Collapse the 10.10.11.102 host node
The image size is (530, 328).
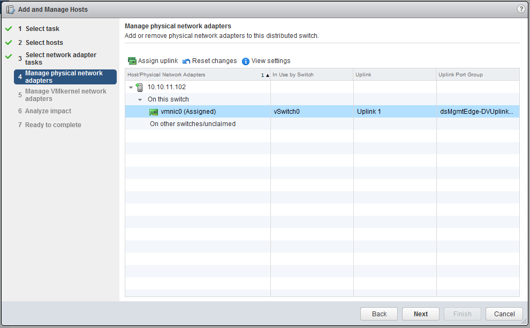[131, 87]
